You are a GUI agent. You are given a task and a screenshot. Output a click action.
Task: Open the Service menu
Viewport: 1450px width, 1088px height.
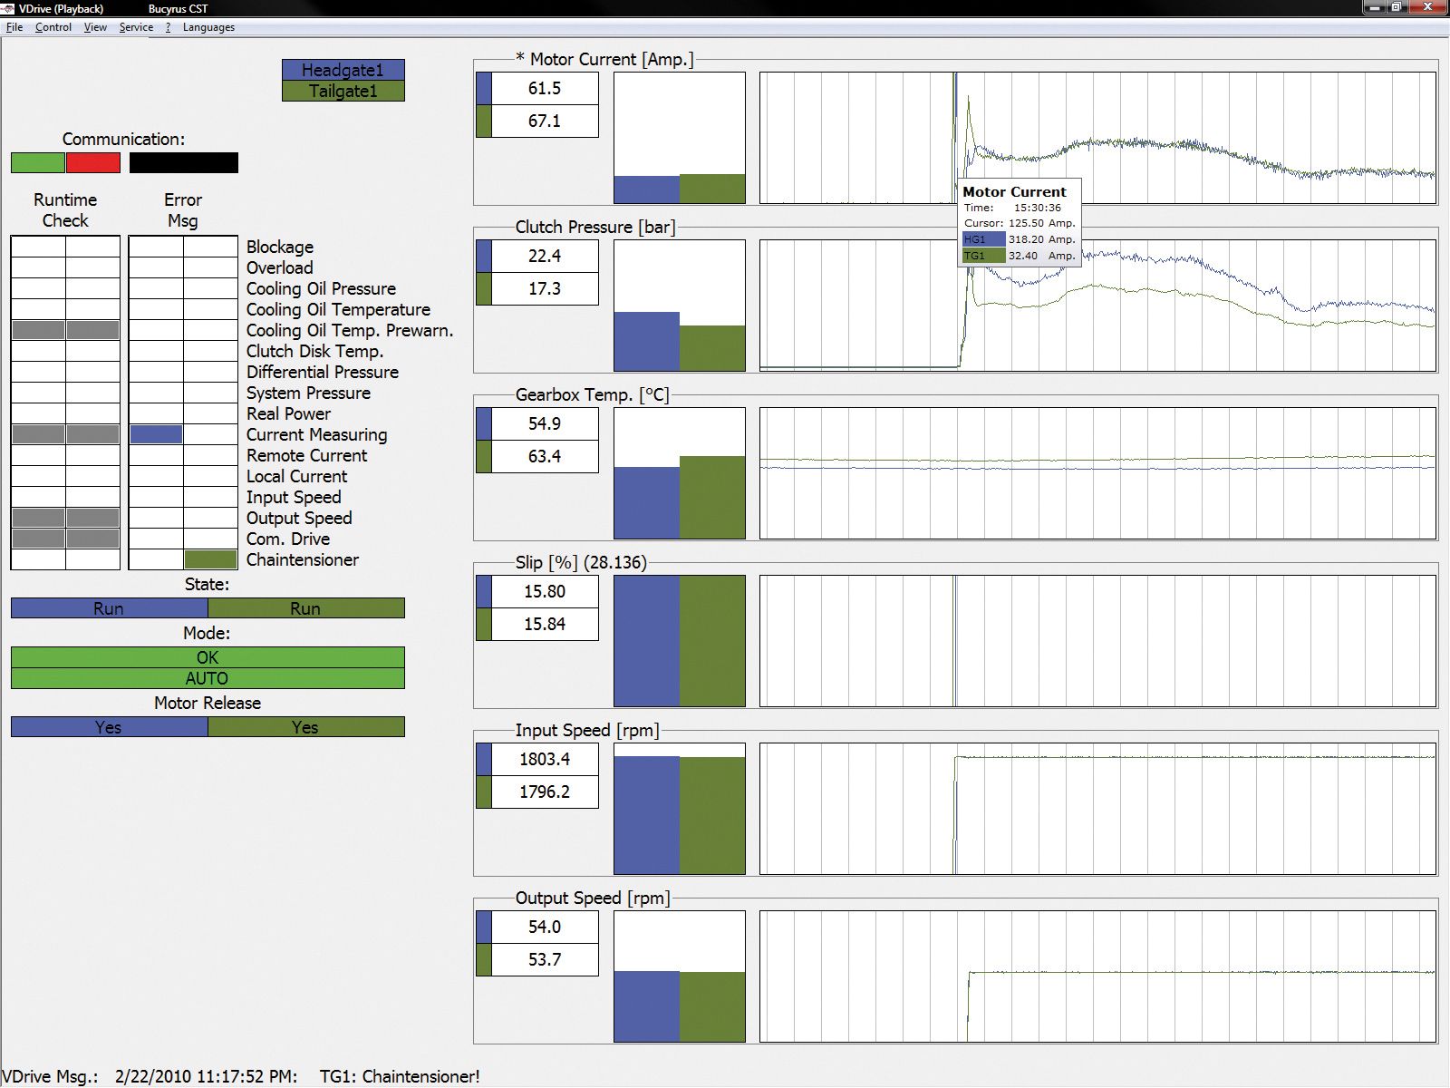click(136, 27)
